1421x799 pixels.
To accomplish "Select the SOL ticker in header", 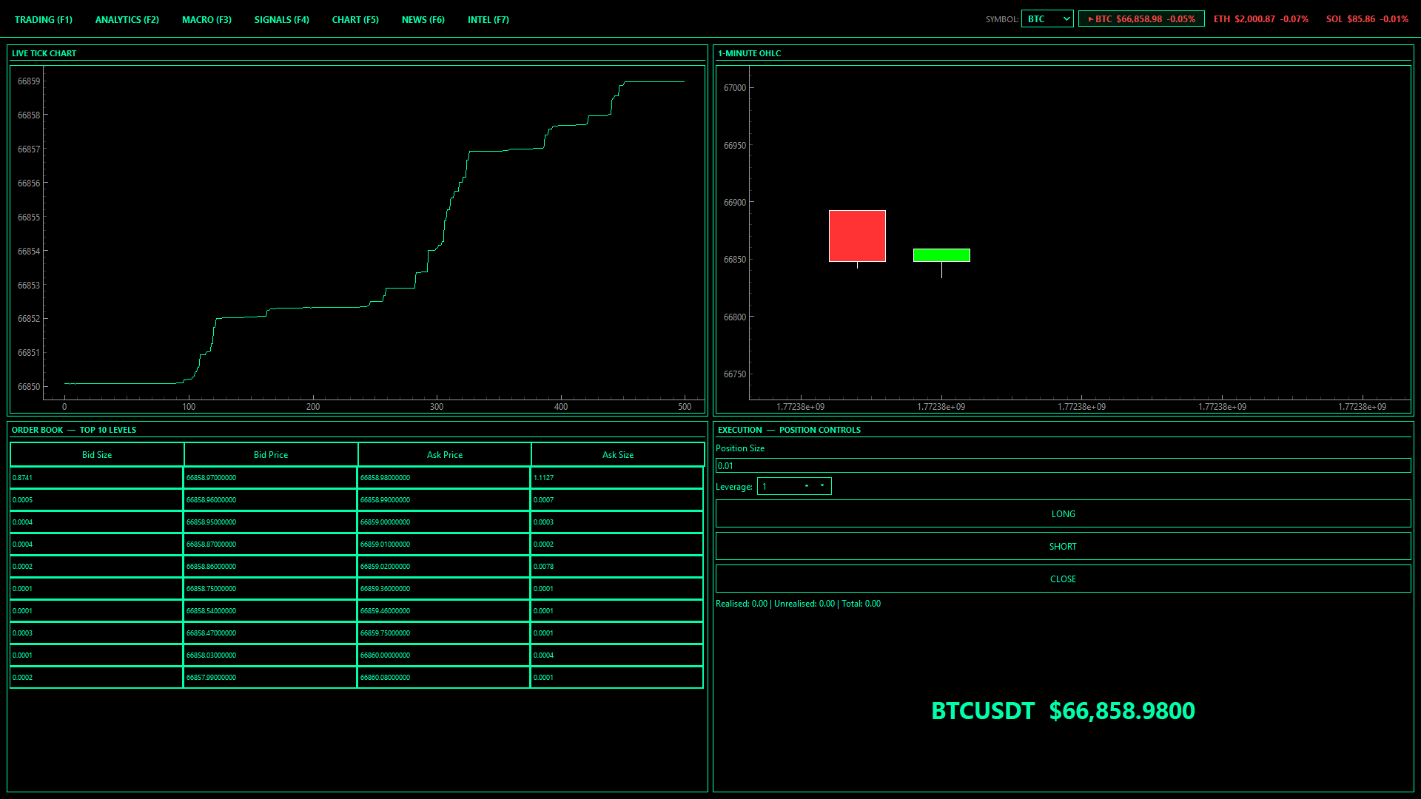I will (x=1366, y=19).
